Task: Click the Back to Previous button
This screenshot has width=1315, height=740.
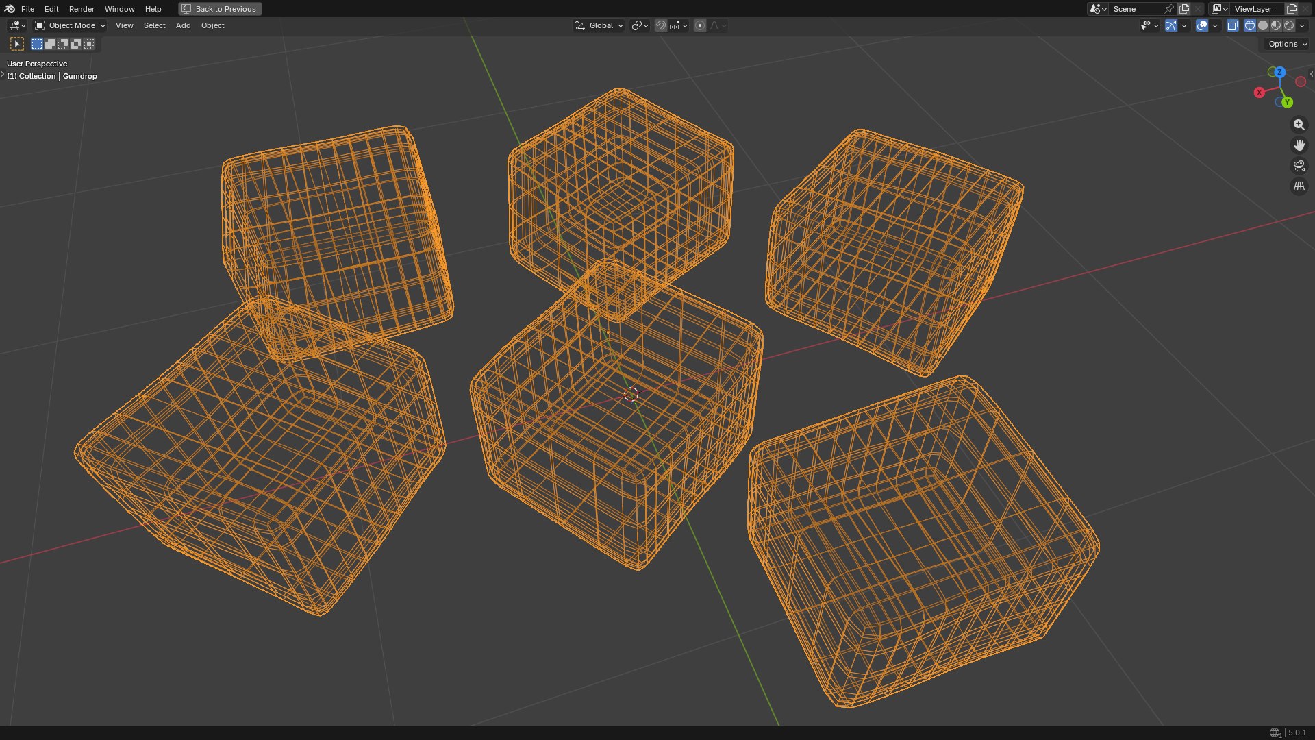Action: pos(220,9)
